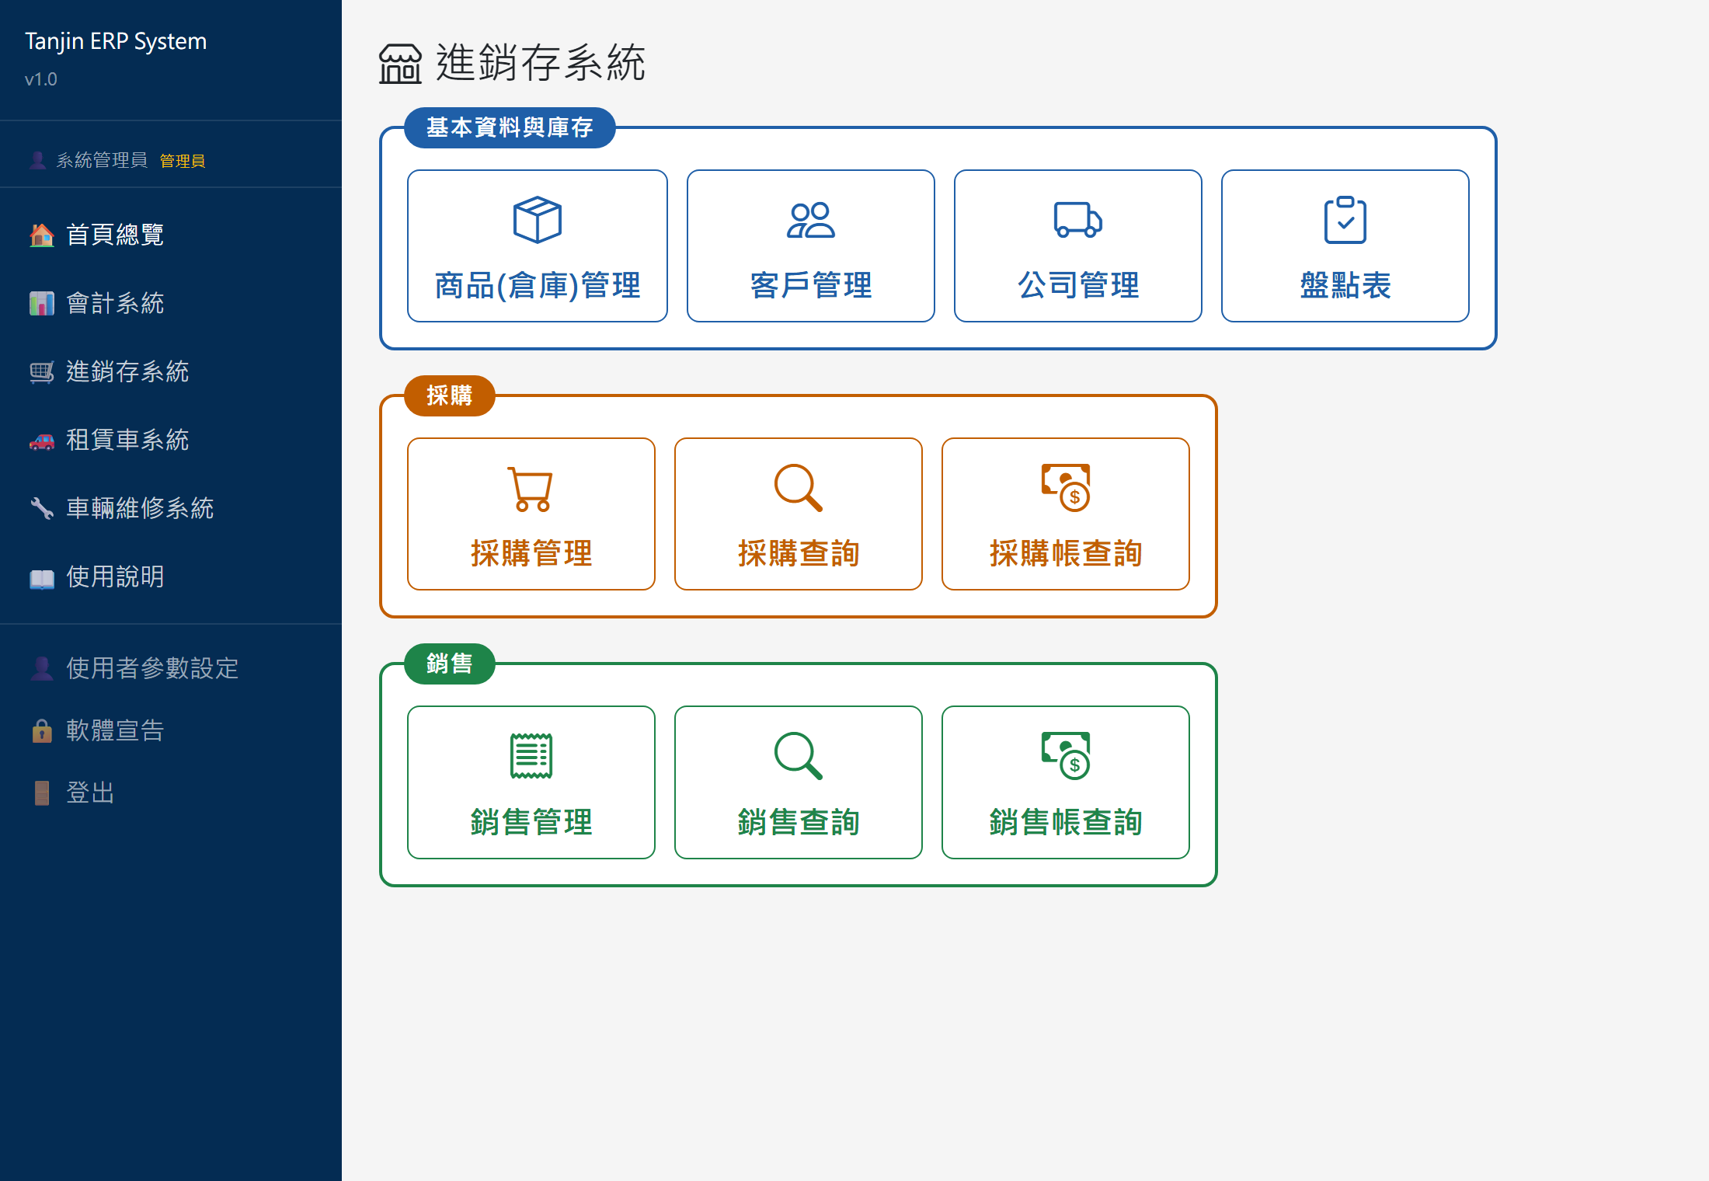Click the cash coin icon in 採購帳查詢
Image resolution: width=1709 pixels, height=1181 pixels.
pos(1065,488)
